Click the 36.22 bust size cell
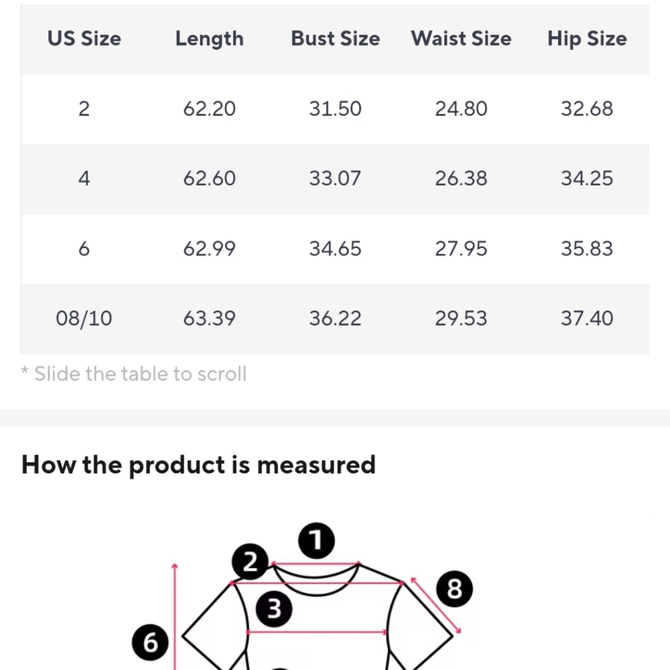 coord(336,319)
